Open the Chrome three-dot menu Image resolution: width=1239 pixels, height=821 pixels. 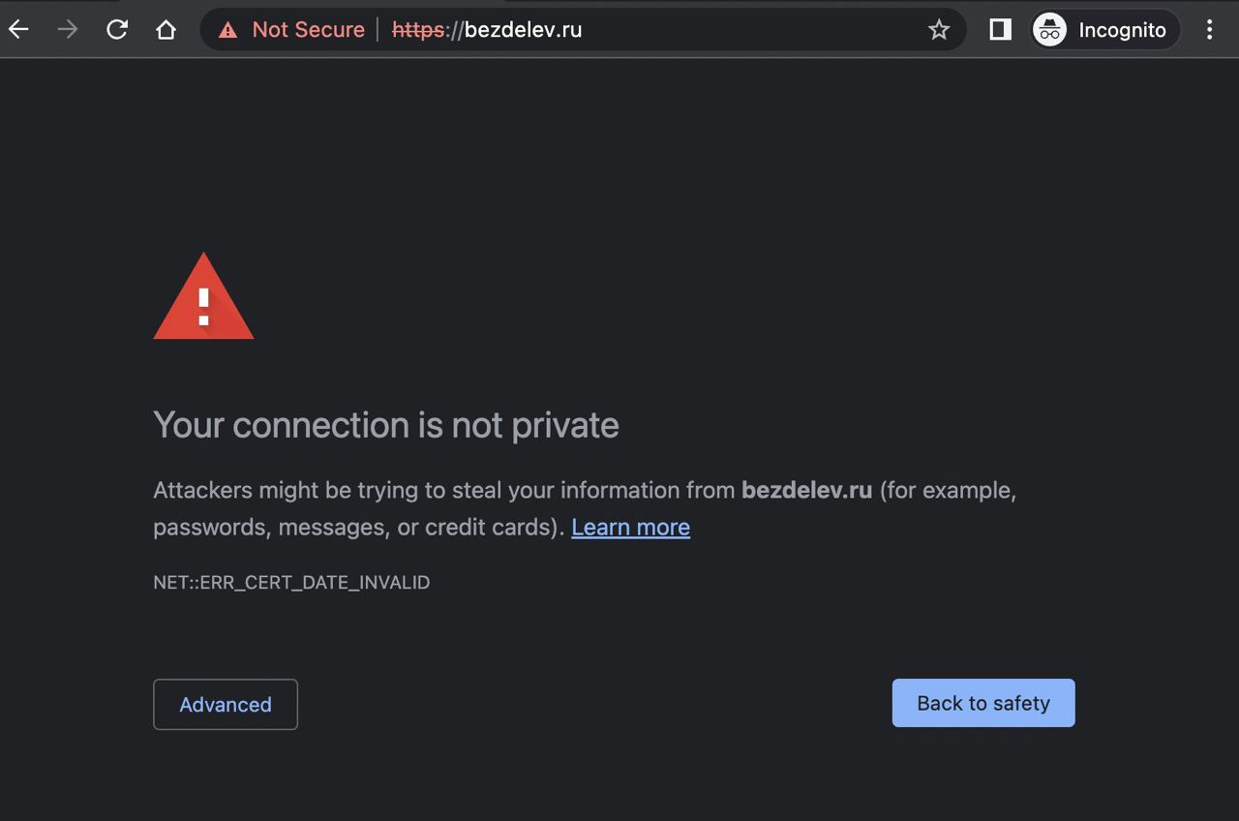(1209, 30)
